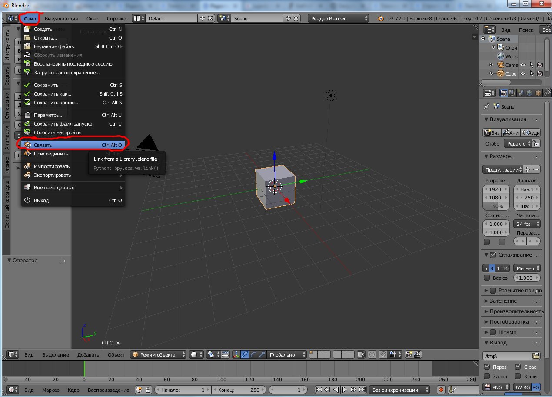552x397 pixels.
Task: Toggle Cube selectability arrow in outliner
Action: coord(532,73)
